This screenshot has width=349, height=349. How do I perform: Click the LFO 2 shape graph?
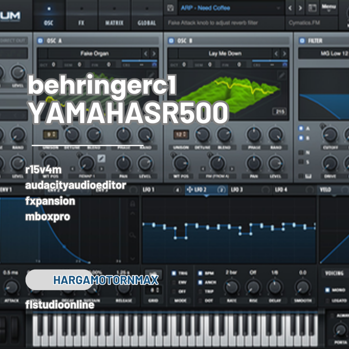coord(229,230)
